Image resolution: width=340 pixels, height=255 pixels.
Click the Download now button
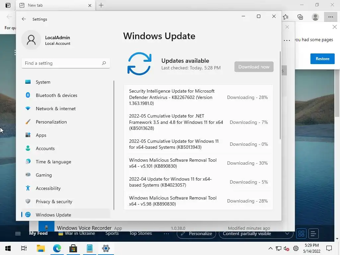click(x=254, y=67)
